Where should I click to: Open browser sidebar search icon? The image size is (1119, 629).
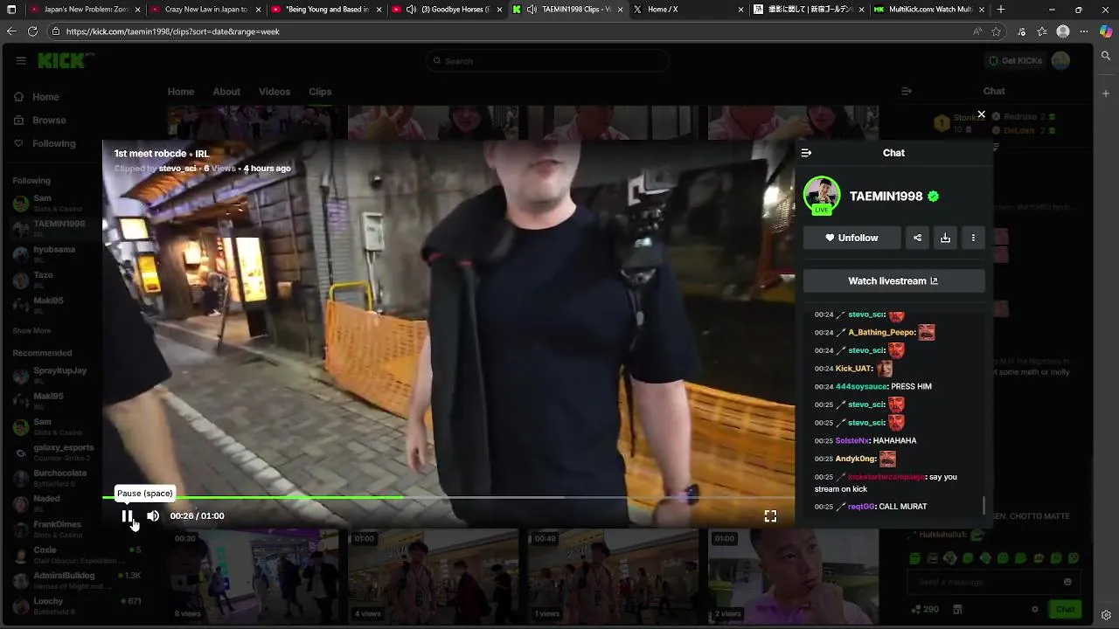coord(1106,56)
